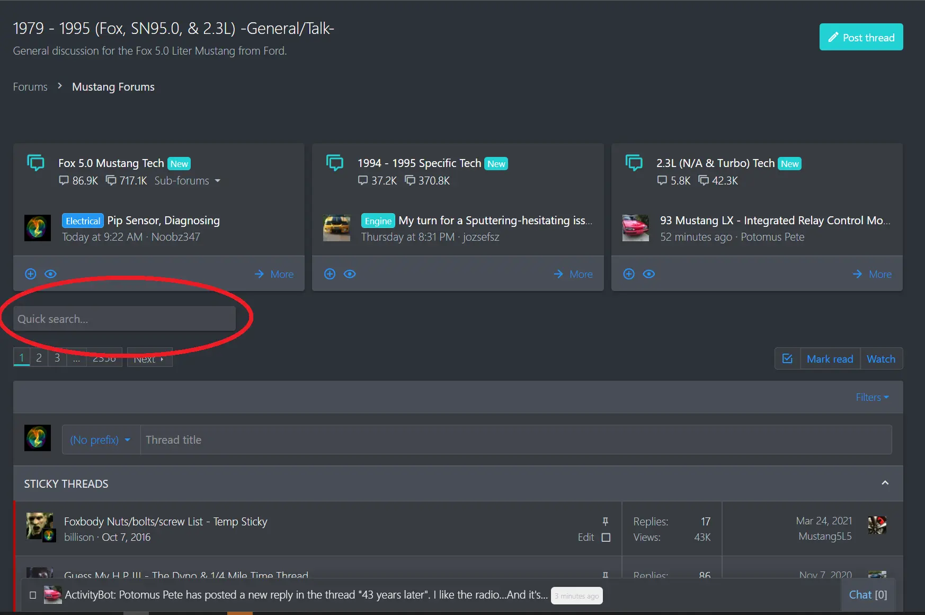
Task: Click the 2.3L (N/A & Turbo) Tech forum icon
Action: pos(634,163)
